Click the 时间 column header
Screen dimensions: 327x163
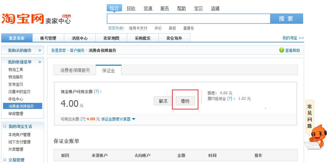[x=212, y=155]
